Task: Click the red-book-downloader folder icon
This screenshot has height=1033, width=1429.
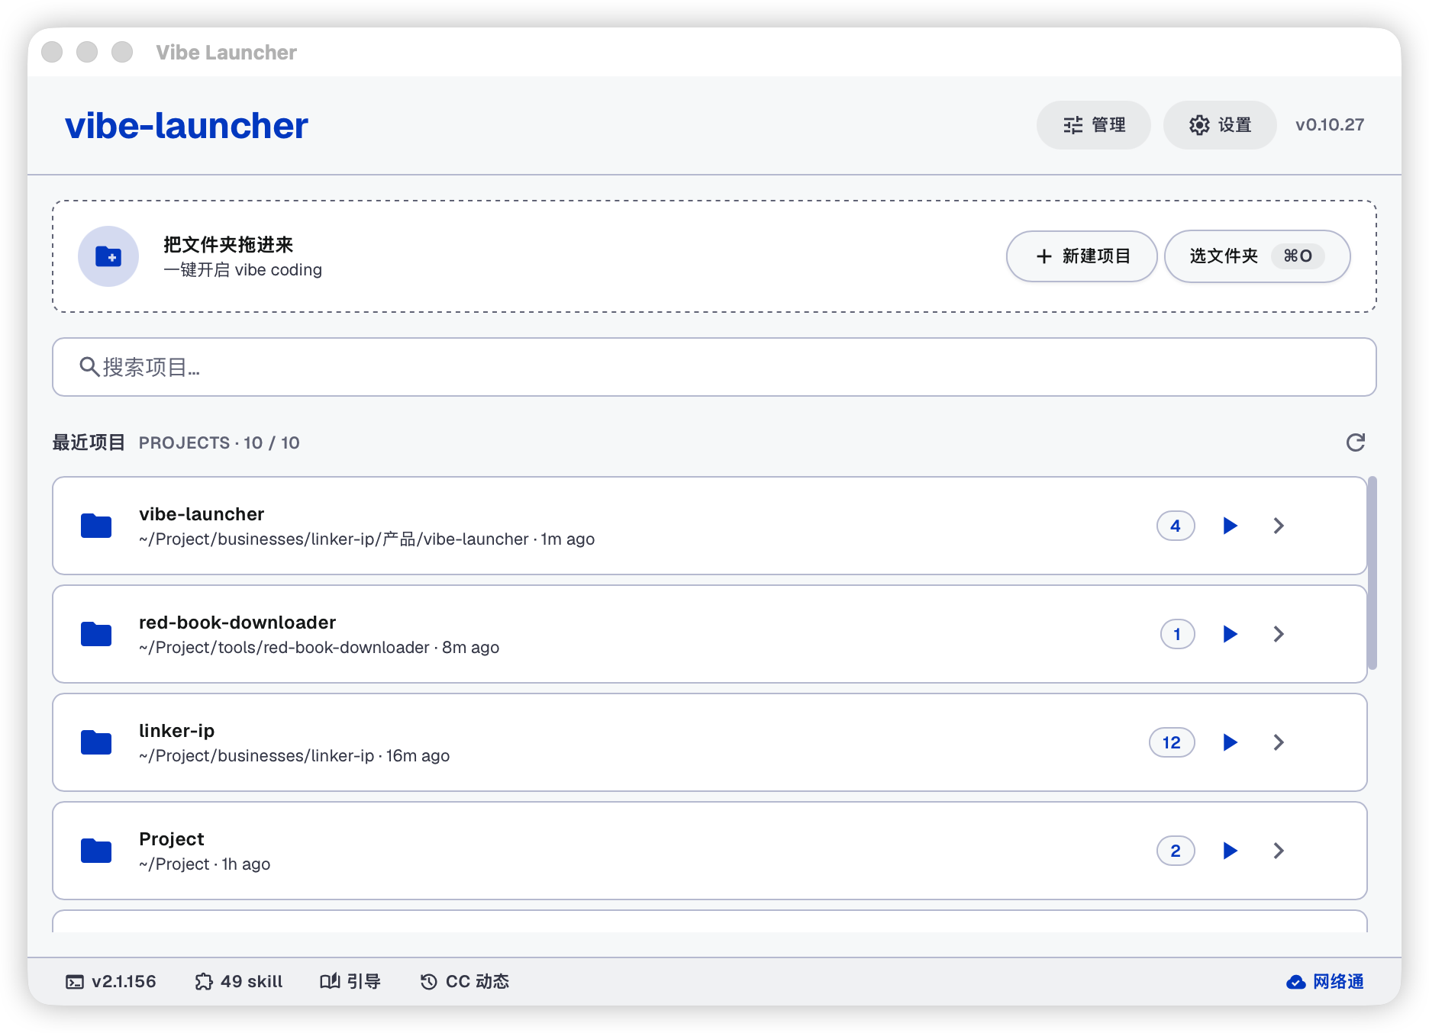Action: tap(96, 634)
